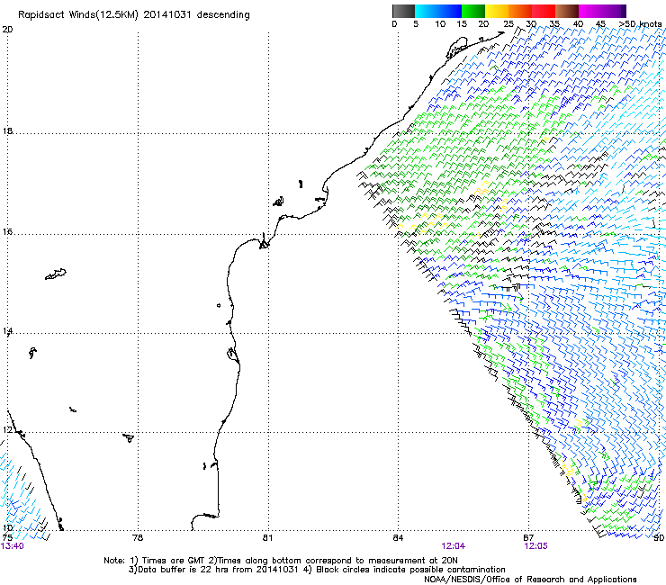Click the ">50 knots" legend label
This screenshot has width=666, height=585.
click(x=640, y=23)
